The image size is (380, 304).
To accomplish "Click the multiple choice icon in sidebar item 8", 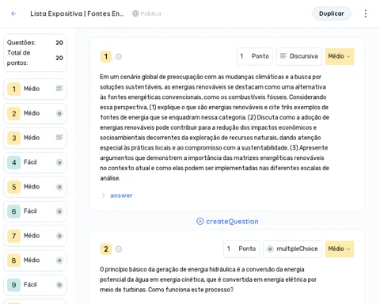I will tap(59, 260).
